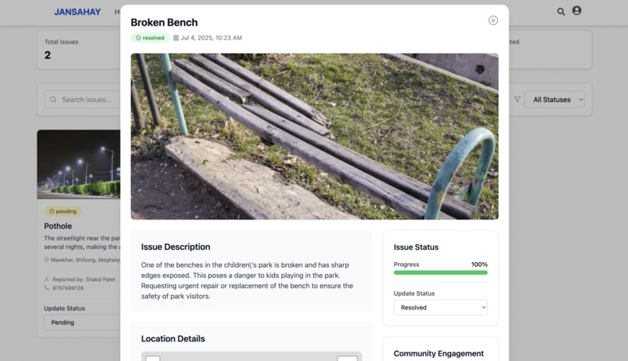Open the Pending status dropdown on Pothole card
628x361 pixels.
tap(82, 322)
